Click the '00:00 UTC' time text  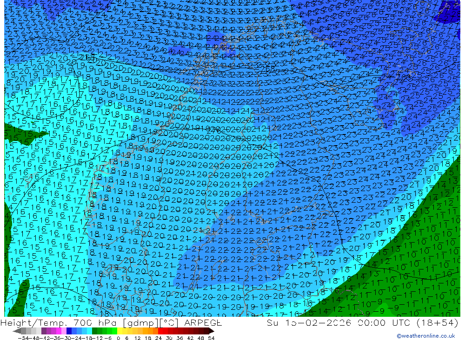pyautogui.click(x=385, y=322)
